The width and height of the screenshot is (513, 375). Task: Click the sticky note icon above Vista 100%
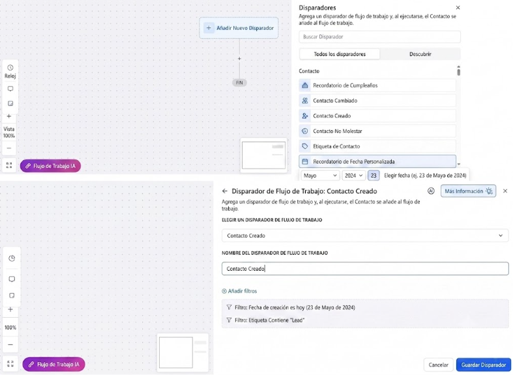coord(10,104)
